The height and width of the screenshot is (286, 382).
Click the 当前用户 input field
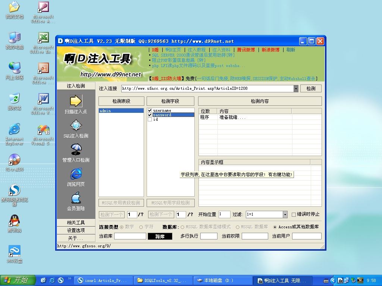coord(307,236)
